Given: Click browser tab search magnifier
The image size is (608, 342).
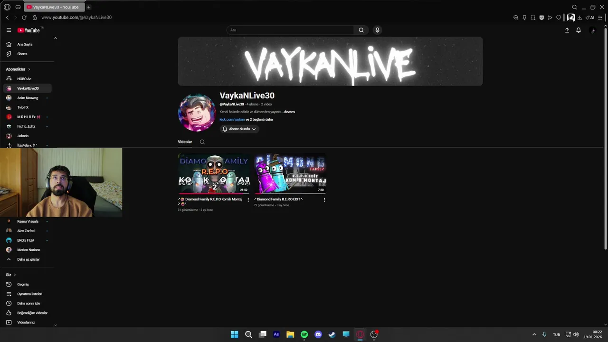Looking at the screenshot, I should 574,7.
